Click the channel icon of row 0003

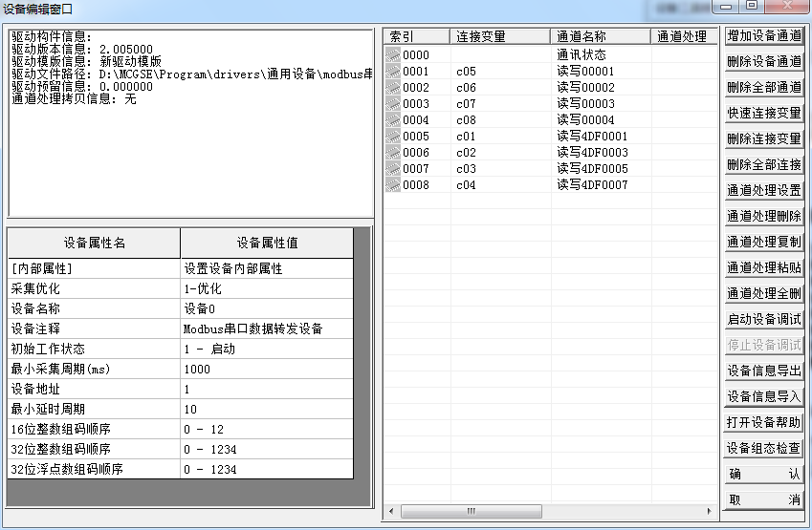[393, 103]
